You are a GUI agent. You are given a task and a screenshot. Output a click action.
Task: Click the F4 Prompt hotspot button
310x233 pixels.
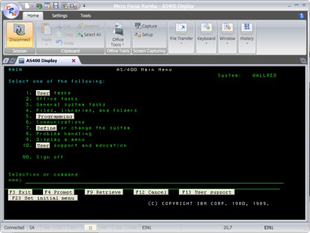click(58, 192)
